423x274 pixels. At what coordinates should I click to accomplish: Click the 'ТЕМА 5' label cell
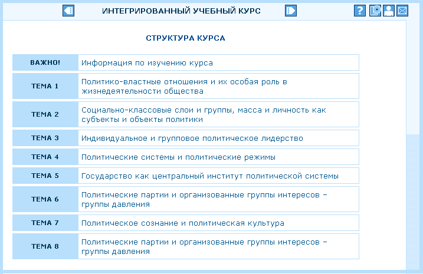point(45,176)
